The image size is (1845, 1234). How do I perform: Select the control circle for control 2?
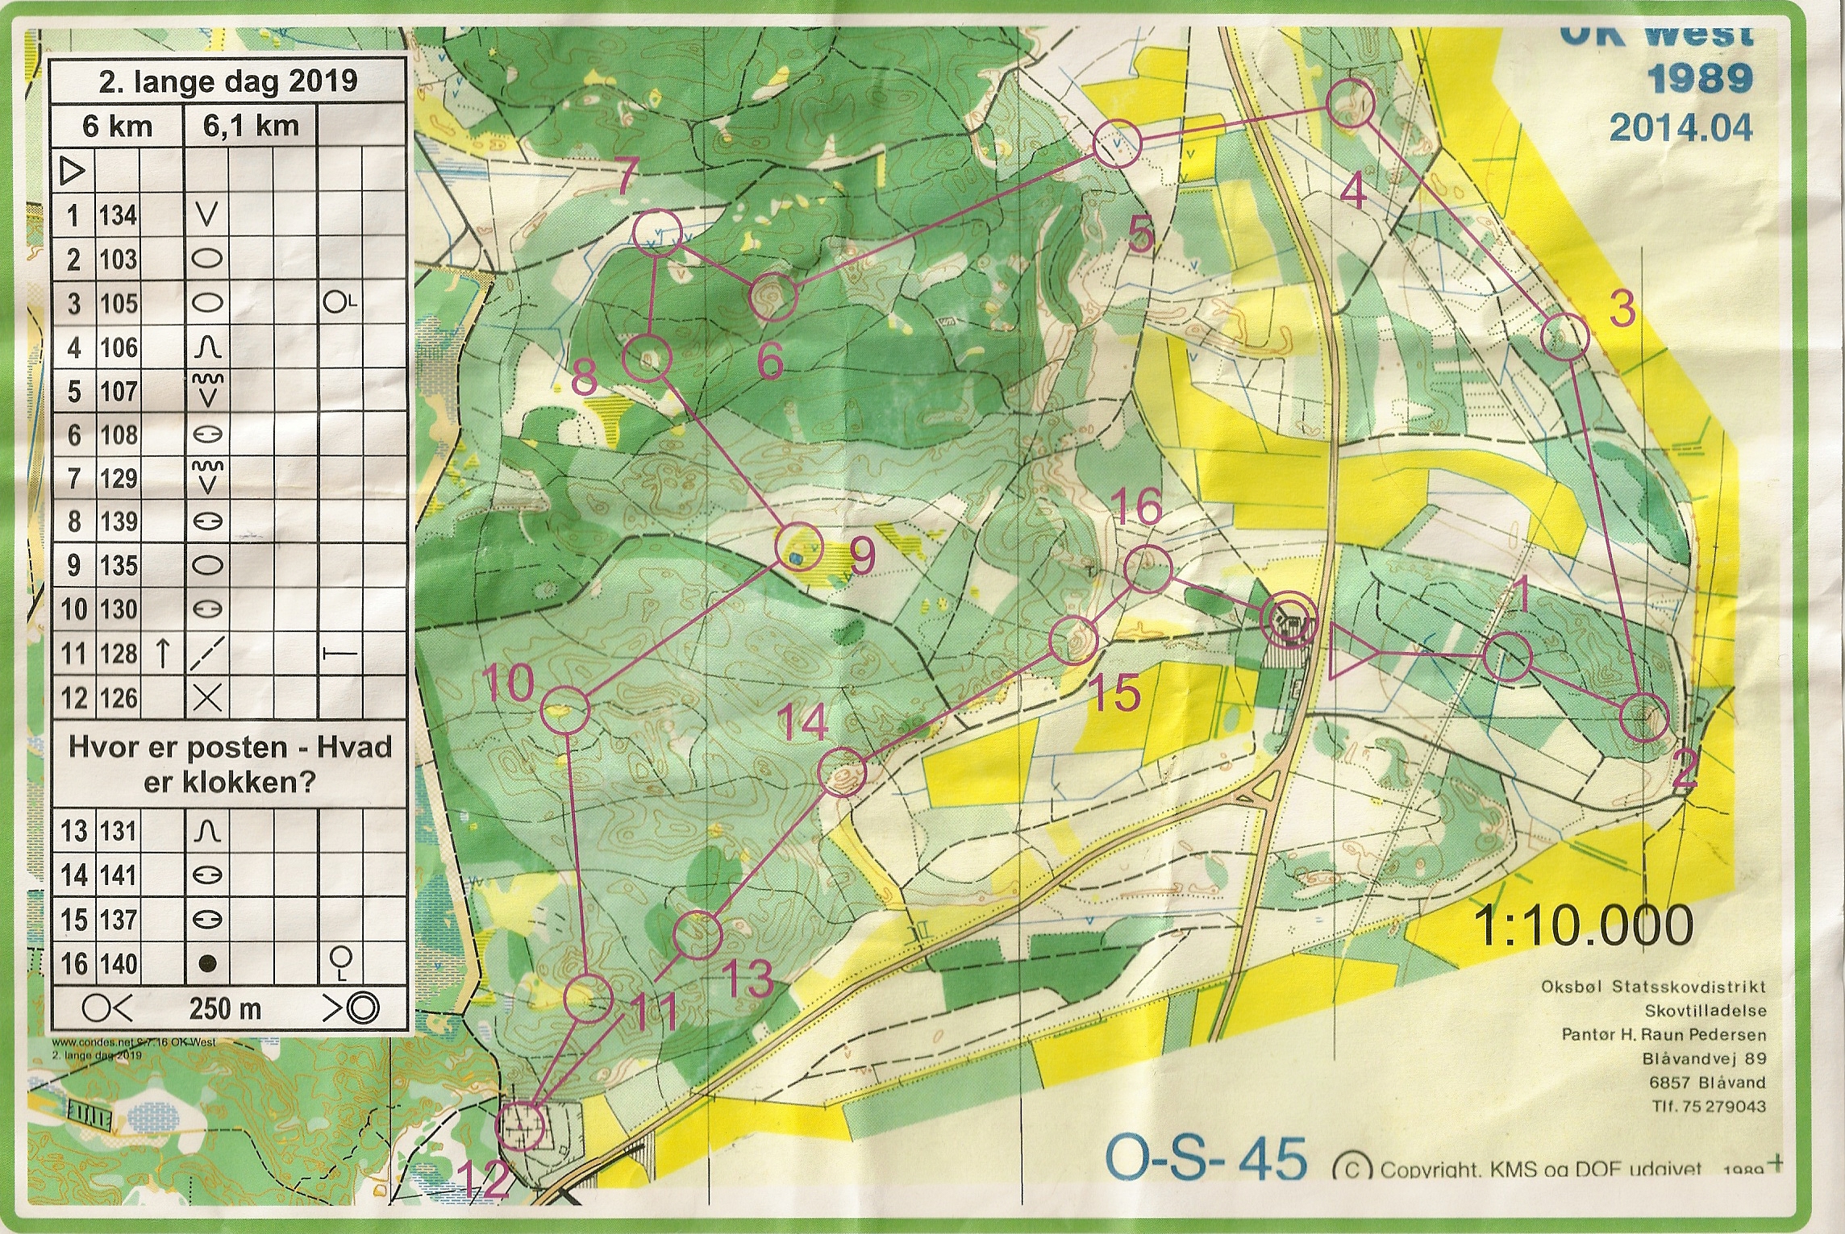coord(1643,717)
